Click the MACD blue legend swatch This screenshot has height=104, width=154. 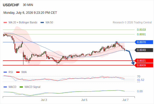[x=5, y=87]
